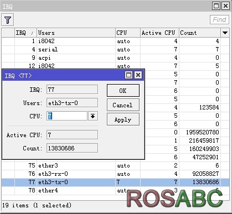Click the Active CPU field in dialog
232x214 pixels.
point(72,135)
